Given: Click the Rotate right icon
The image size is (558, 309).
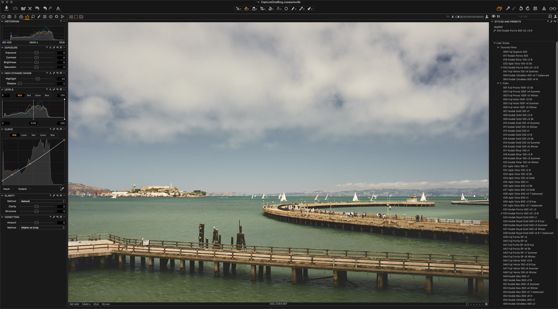Looking at the screenshot, I should click(528, 8).
